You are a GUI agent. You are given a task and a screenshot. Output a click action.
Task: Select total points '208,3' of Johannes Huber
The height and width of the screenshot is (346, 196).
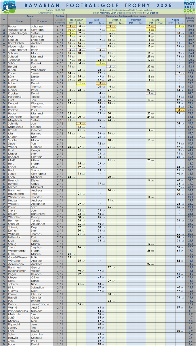pyautogui.click(x=191, y=26)
